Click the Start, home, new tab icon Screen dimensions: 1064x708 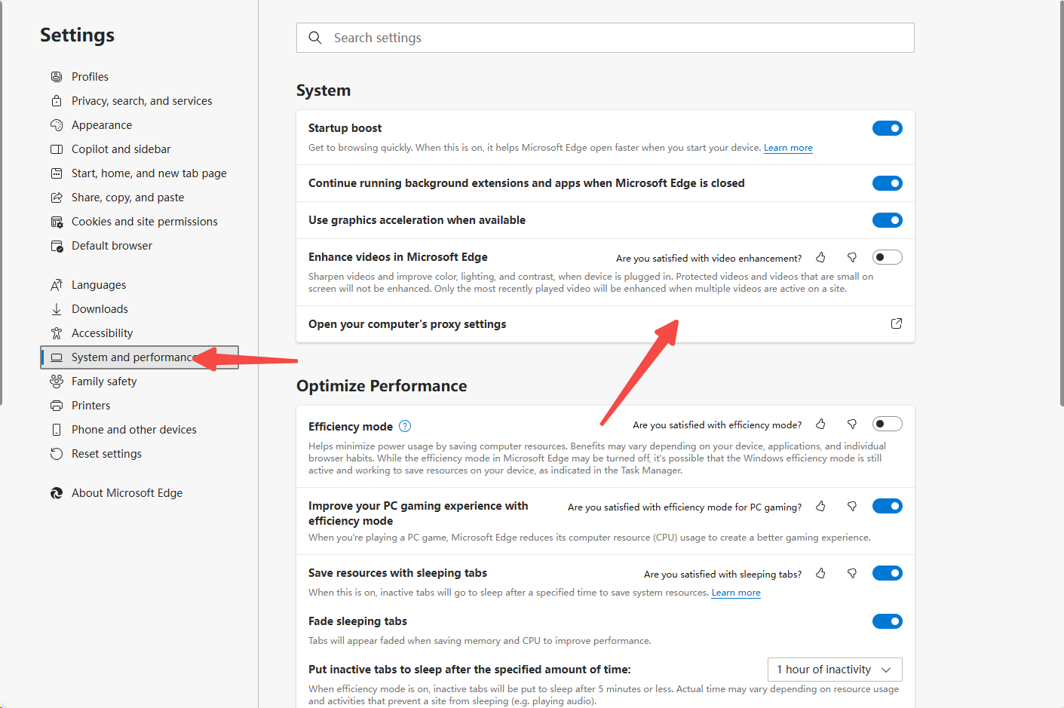click(x=57, y=173)
